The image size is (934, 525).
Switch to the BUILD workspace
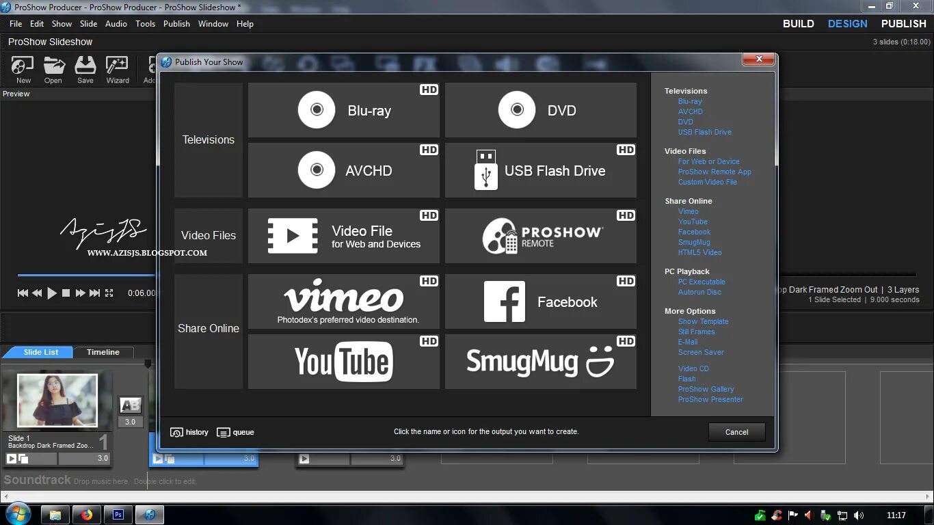coord(798,23)
